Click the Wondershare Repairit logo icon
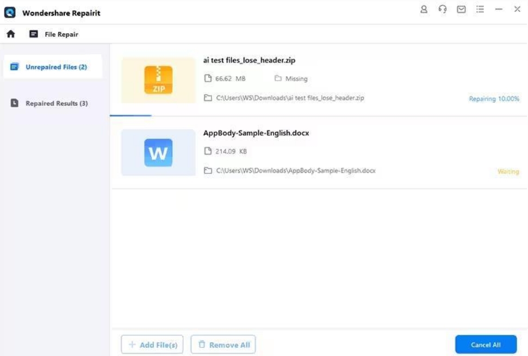 point(10,13)
